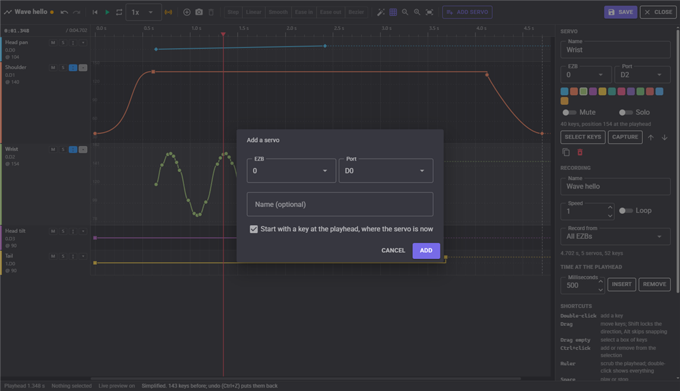Click the camera snapshot icon
This screenshot has width=680, height=391.
[x=199, y=12]
